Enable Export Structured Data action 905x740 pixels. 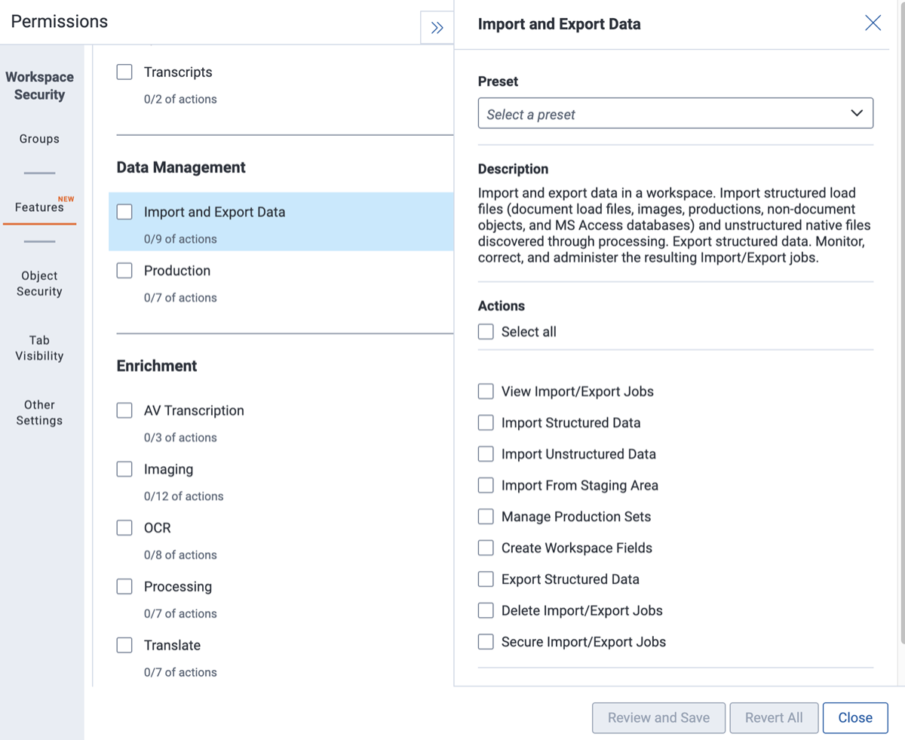(486, 579)
